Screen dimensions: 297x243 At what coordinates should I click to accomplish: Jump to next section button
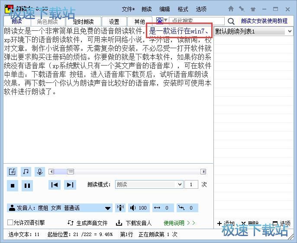tap(70, 185)
